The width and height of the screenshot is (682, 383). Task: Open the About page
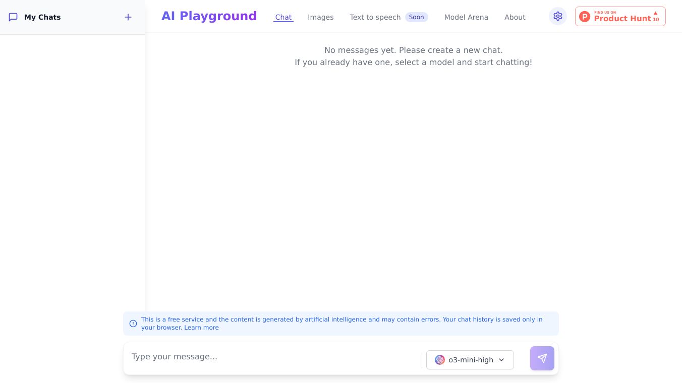pyautogui.click(x=515, y=17)
